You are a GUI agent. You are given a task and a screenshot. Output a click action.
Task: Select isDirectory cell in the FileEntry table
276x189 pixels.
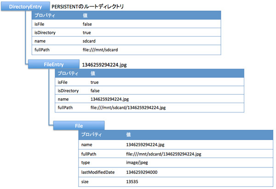68,91
